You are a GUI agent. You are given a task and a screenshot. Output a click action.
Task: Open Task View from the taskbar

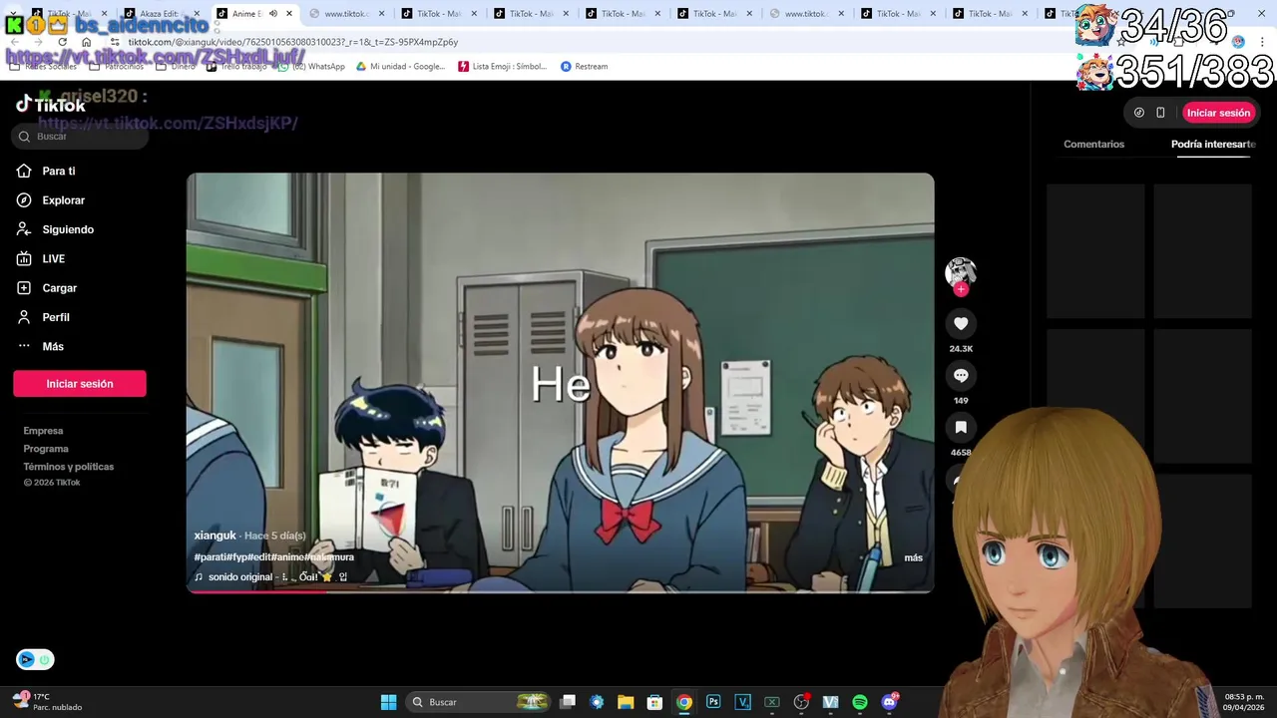(568, 702)
